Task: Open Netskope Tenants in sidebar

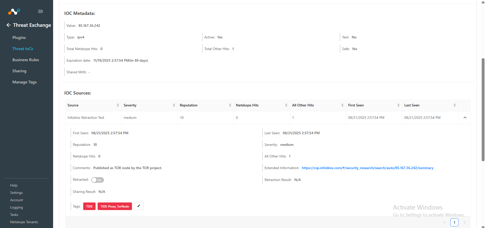Action: 24,222
